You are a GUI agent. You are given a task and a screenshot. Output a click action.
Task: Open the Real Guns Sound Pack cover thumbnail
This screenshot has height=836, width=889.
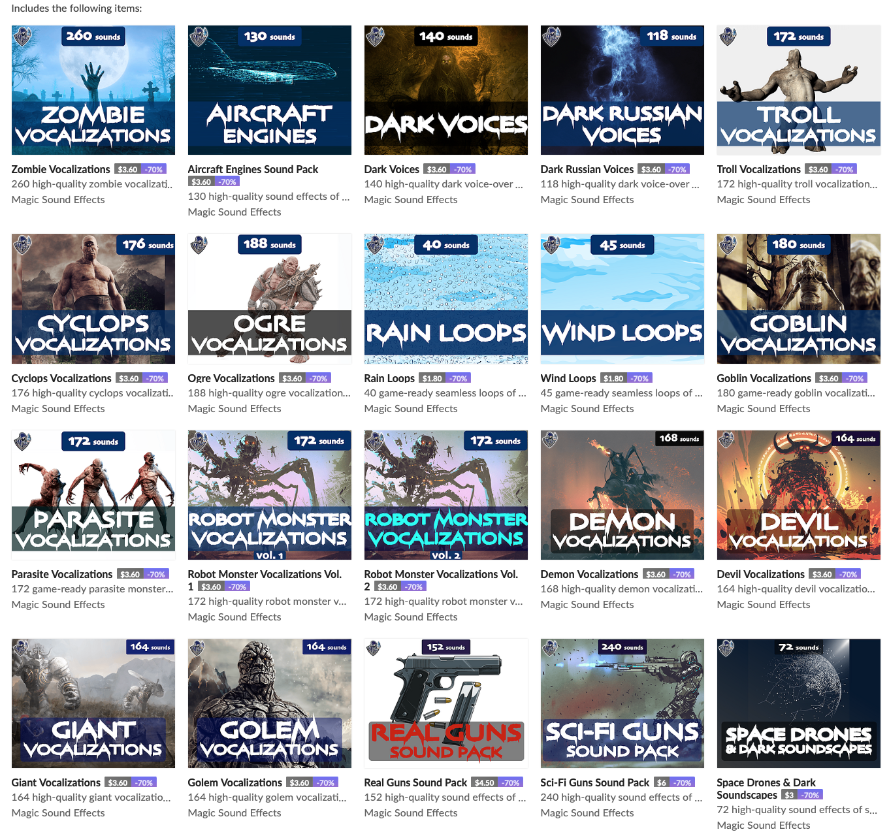click(x=446, y=703)
